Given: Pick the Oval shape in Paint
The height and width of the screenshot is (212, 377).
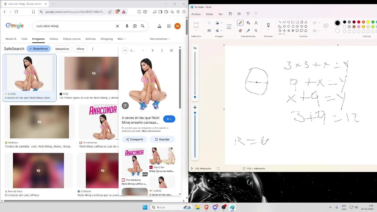Looking at the screenshot, I should point(289,22).
